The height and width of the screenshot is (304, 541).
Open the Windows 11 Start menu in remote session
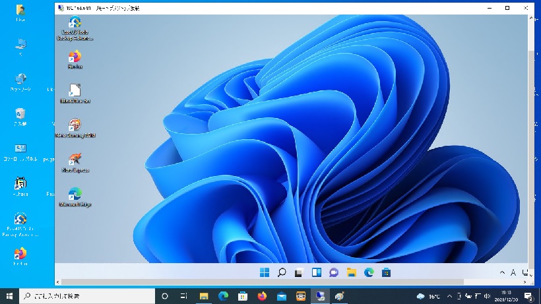(x=265, y=272)
